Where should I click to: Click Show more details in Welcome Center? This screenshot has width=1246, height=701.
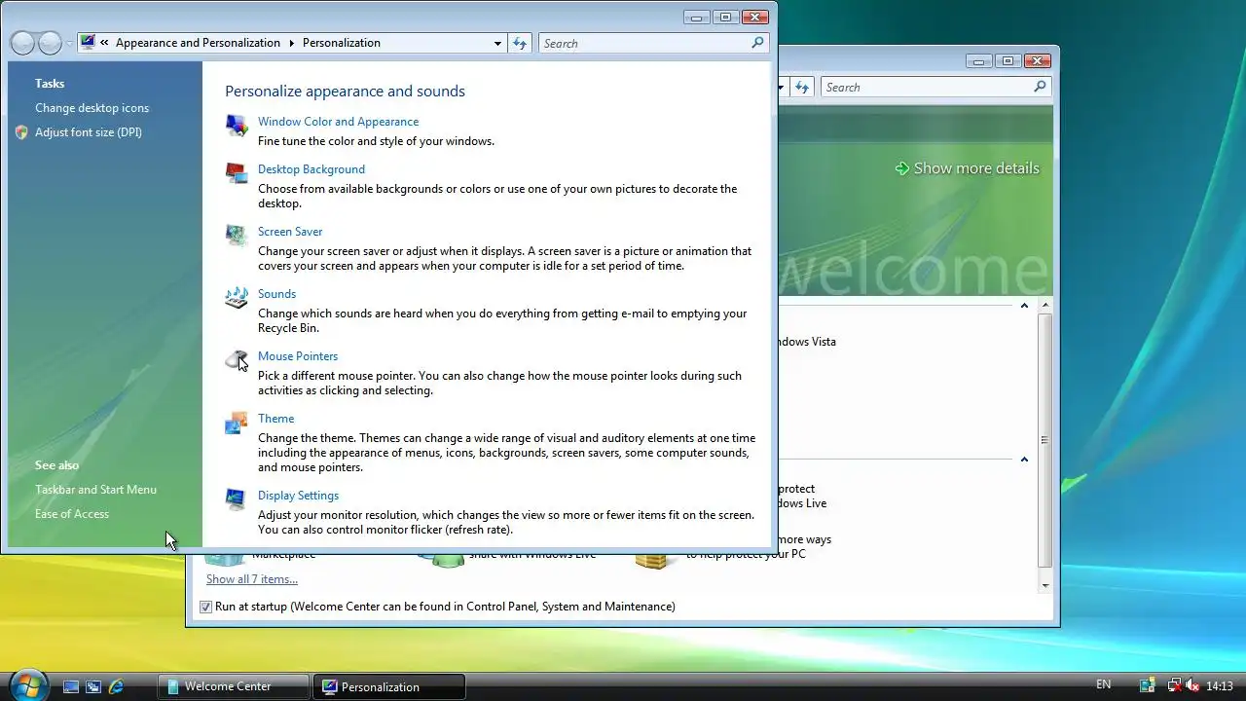point(976,168)
